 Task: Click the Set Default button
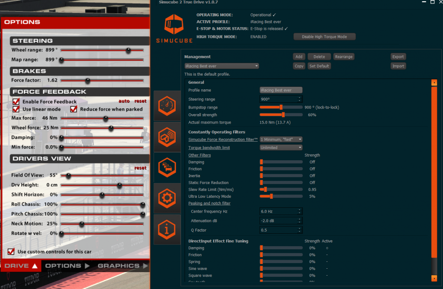319,66
